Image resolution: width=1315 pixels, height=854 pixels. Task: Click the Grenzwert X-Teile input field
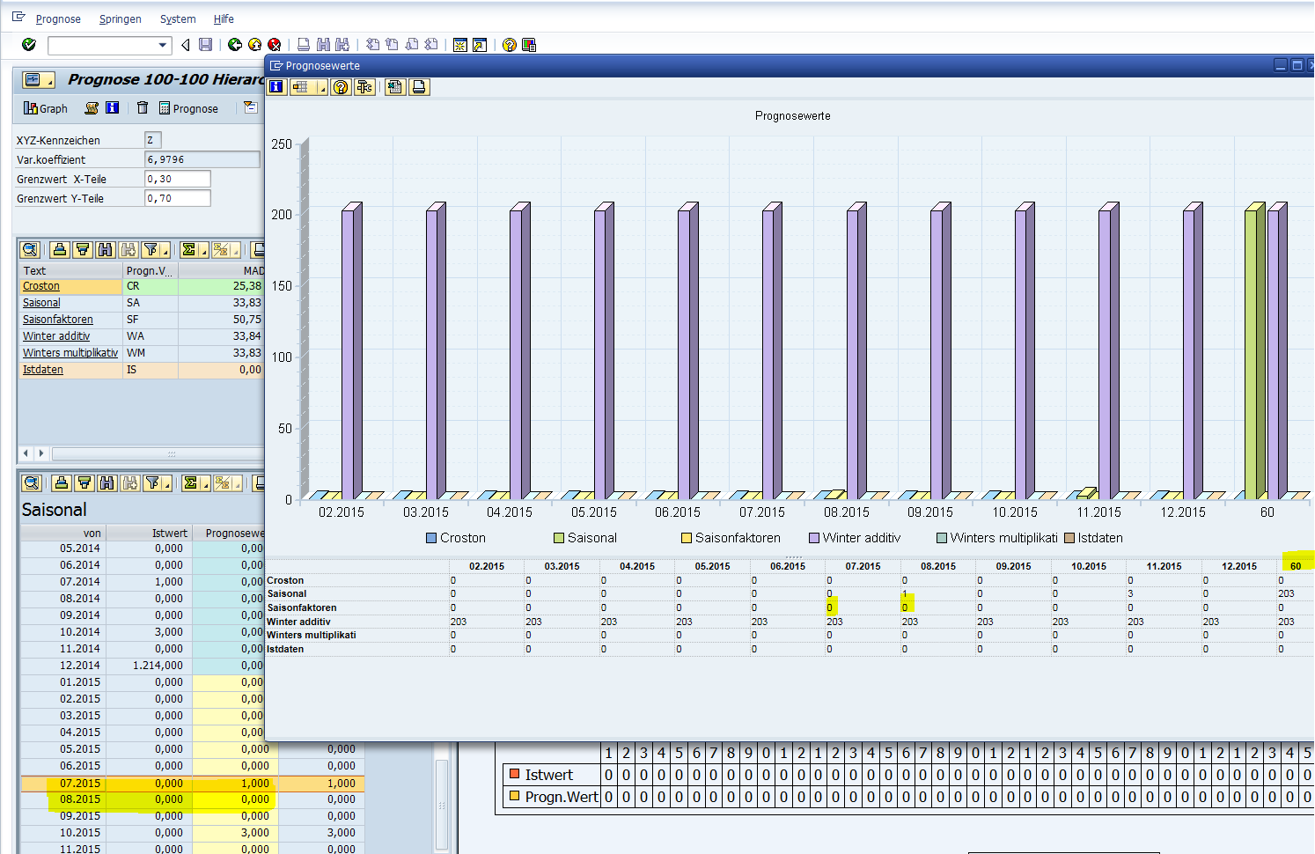(x=177, y=179)
